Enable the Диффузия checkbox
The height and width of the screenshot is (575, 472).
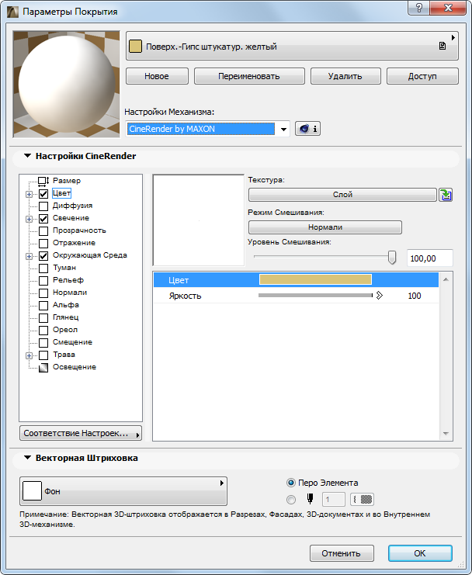pyautogui.click(x=43, y=206)
